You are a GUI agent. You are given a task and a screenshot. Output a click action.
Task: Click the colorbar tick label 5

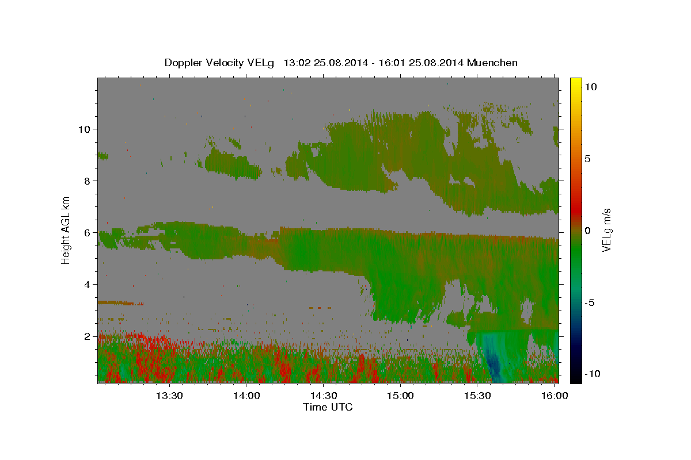tap(588, 159)
